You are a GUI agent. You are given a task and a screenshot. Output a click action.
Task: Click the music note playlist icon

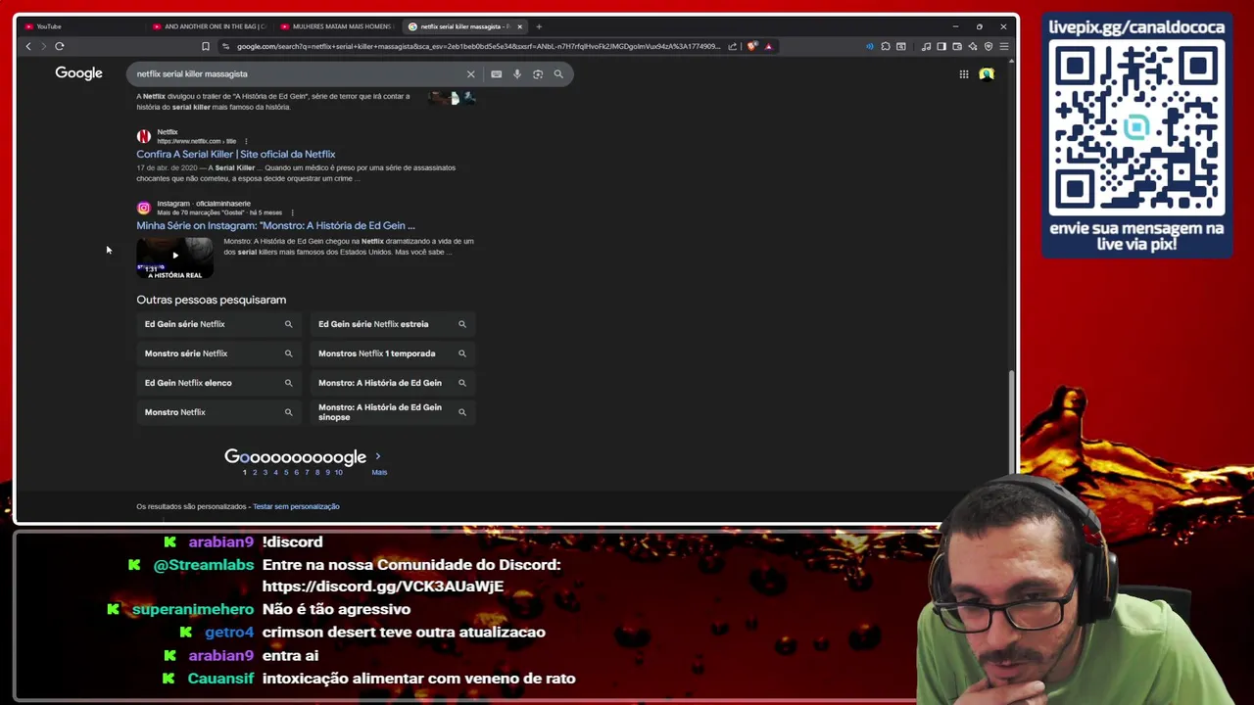[x=926, y=46]
